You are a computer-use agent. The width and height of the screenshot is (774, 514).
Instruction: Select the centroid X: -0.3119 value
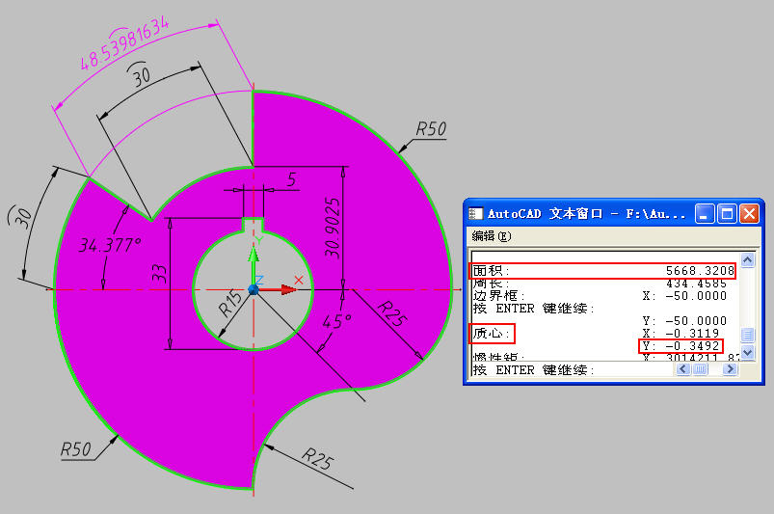[681, 334]
